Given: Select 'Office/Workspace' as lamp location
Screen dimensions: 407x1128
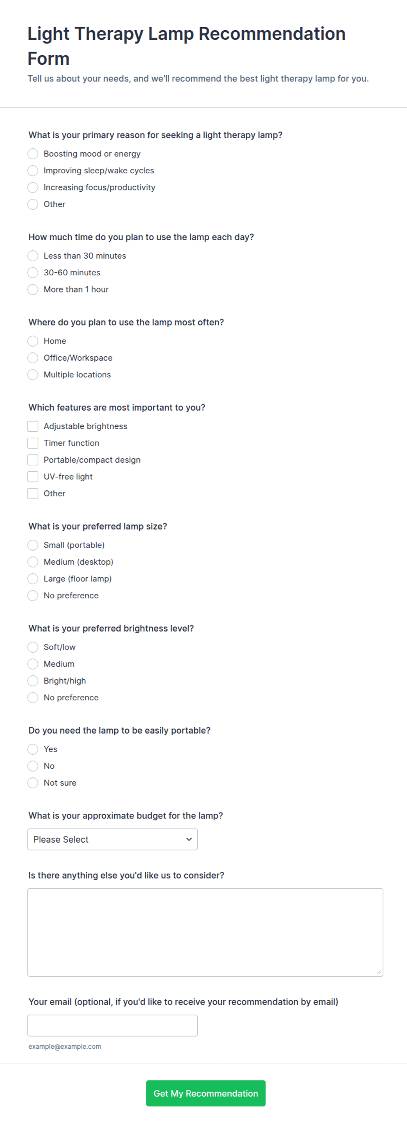Looking at the screenshot, I should (x=33, y=358).
